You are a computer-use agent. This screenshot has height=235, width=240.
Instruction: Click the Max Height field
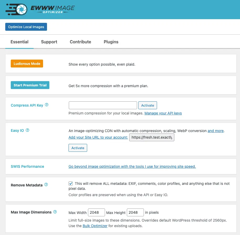tap(135, 212)
